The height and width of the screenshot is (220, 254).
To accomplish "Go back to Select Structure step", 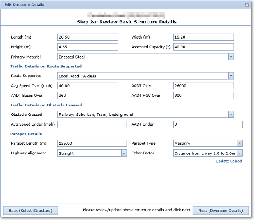I will [30, 211].
